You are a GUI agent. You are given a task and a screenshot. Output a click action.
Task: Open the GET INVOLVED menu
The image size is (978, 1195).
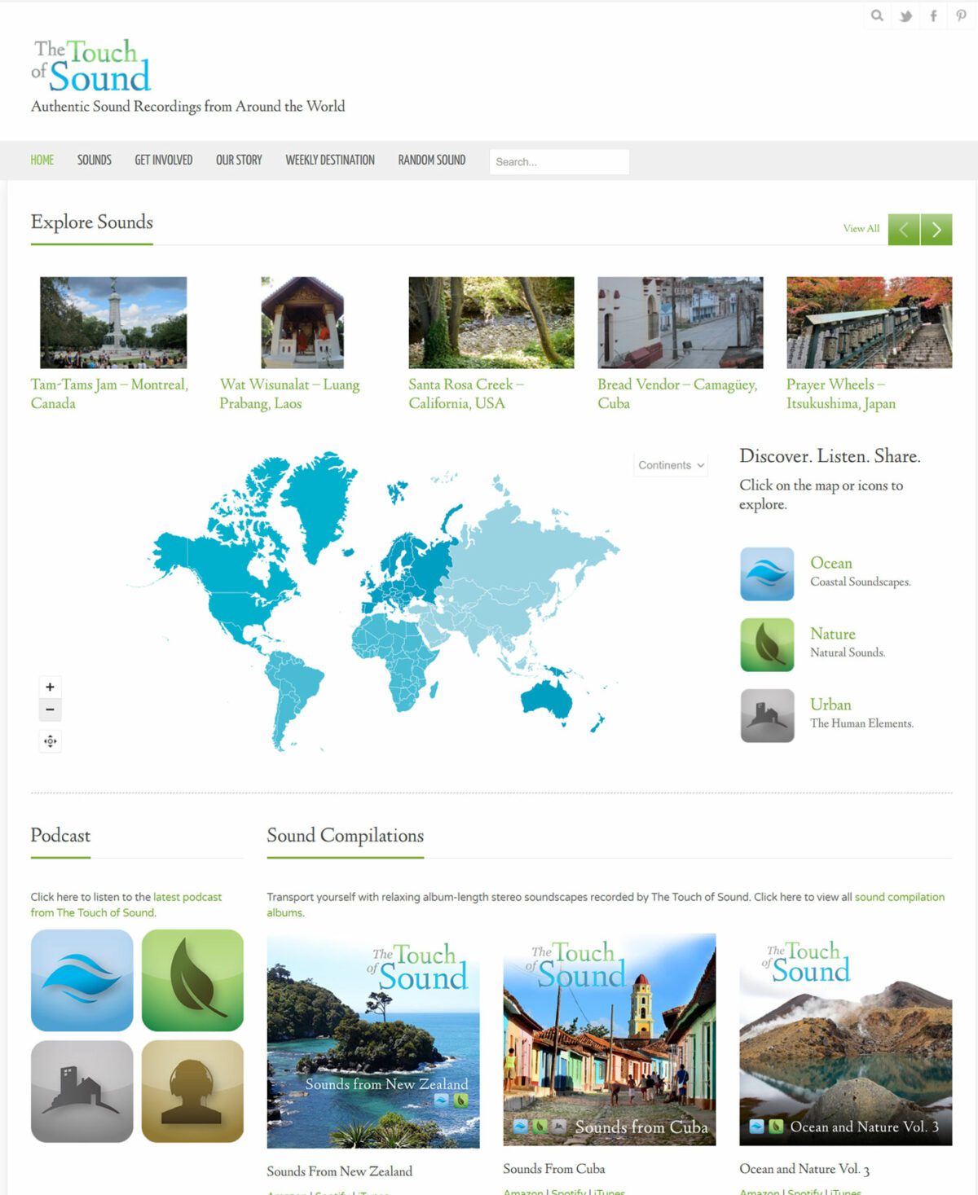click(164, 160)
